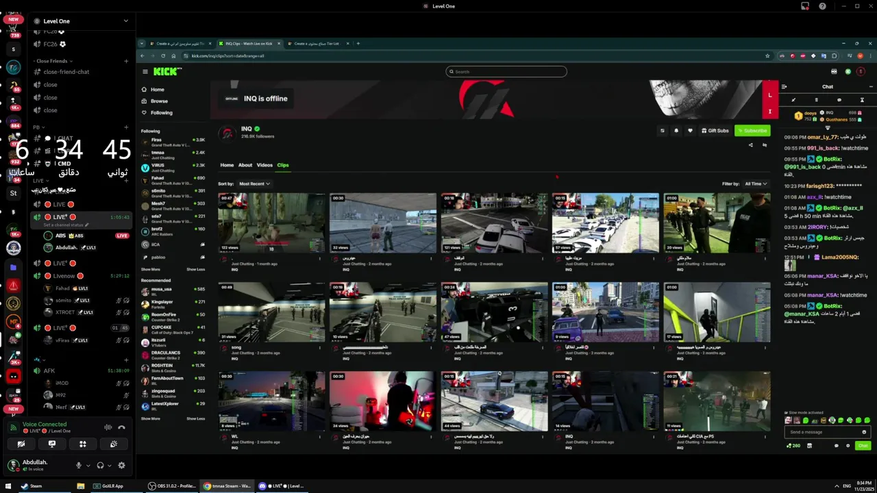The width and height of the screenshot is (877, 493).
Task: Open hourglass icon in chat toolbar
Action: 862,100
